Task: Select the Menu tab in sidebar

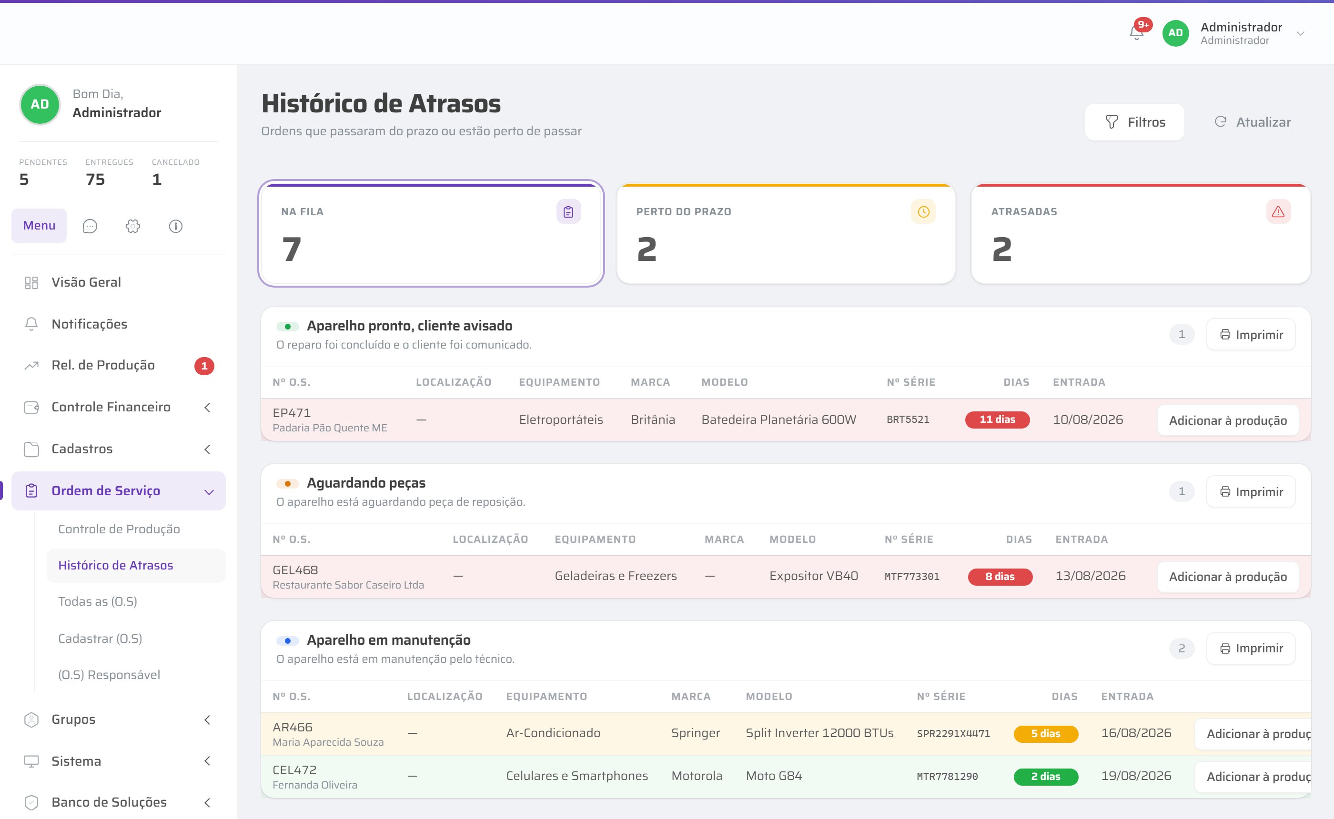Action: click(39, 225)
